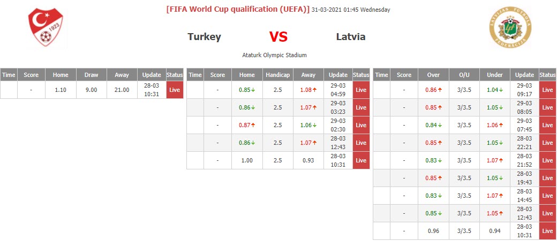Viewport: 557px width, 241px height.
Task: Pick the 21.00 away win odds
Action: click(x=122, y=90)
